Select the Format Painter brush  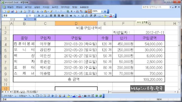tap(51, 11)
